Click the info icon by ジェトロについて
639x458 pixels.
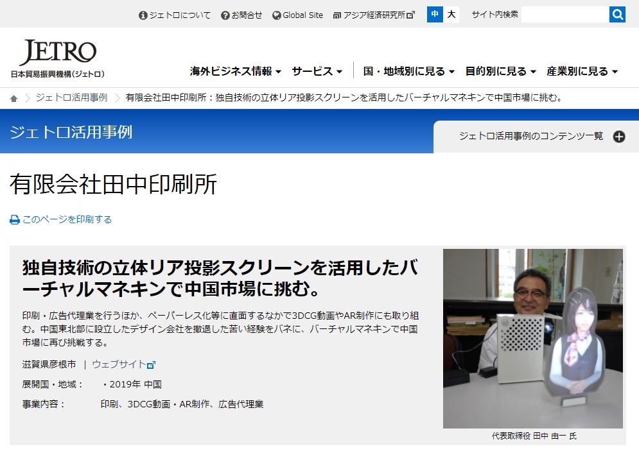143,15
